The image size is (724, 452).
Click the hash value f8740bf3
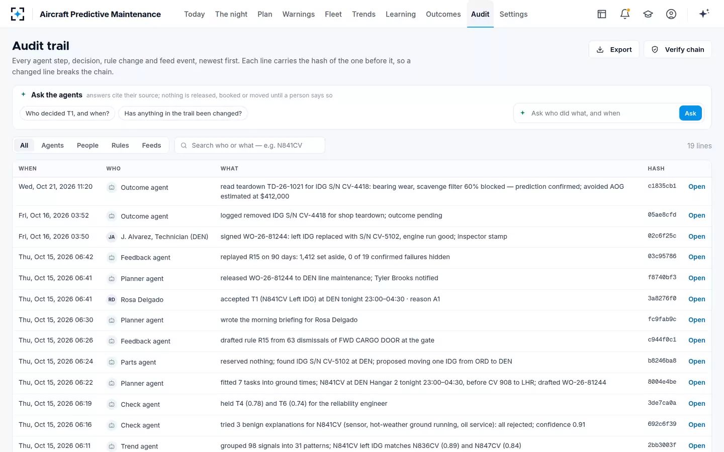pos(662,277)
